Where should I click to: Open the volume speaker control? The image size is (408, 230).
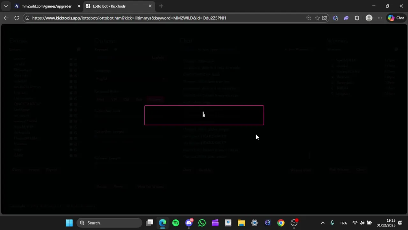(362, 223)
